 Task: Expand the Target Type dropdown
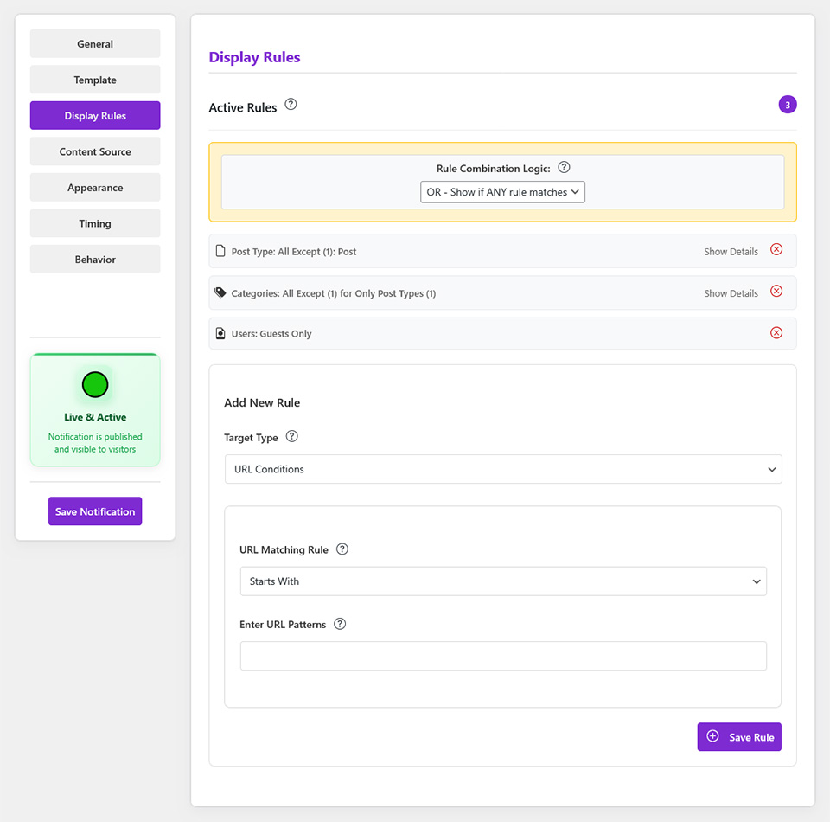(502, 469)
